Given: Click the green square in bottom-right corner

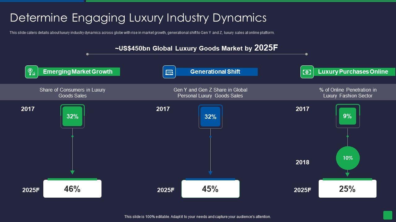Looking at the screenshot, I should click(x=388, y=215).
